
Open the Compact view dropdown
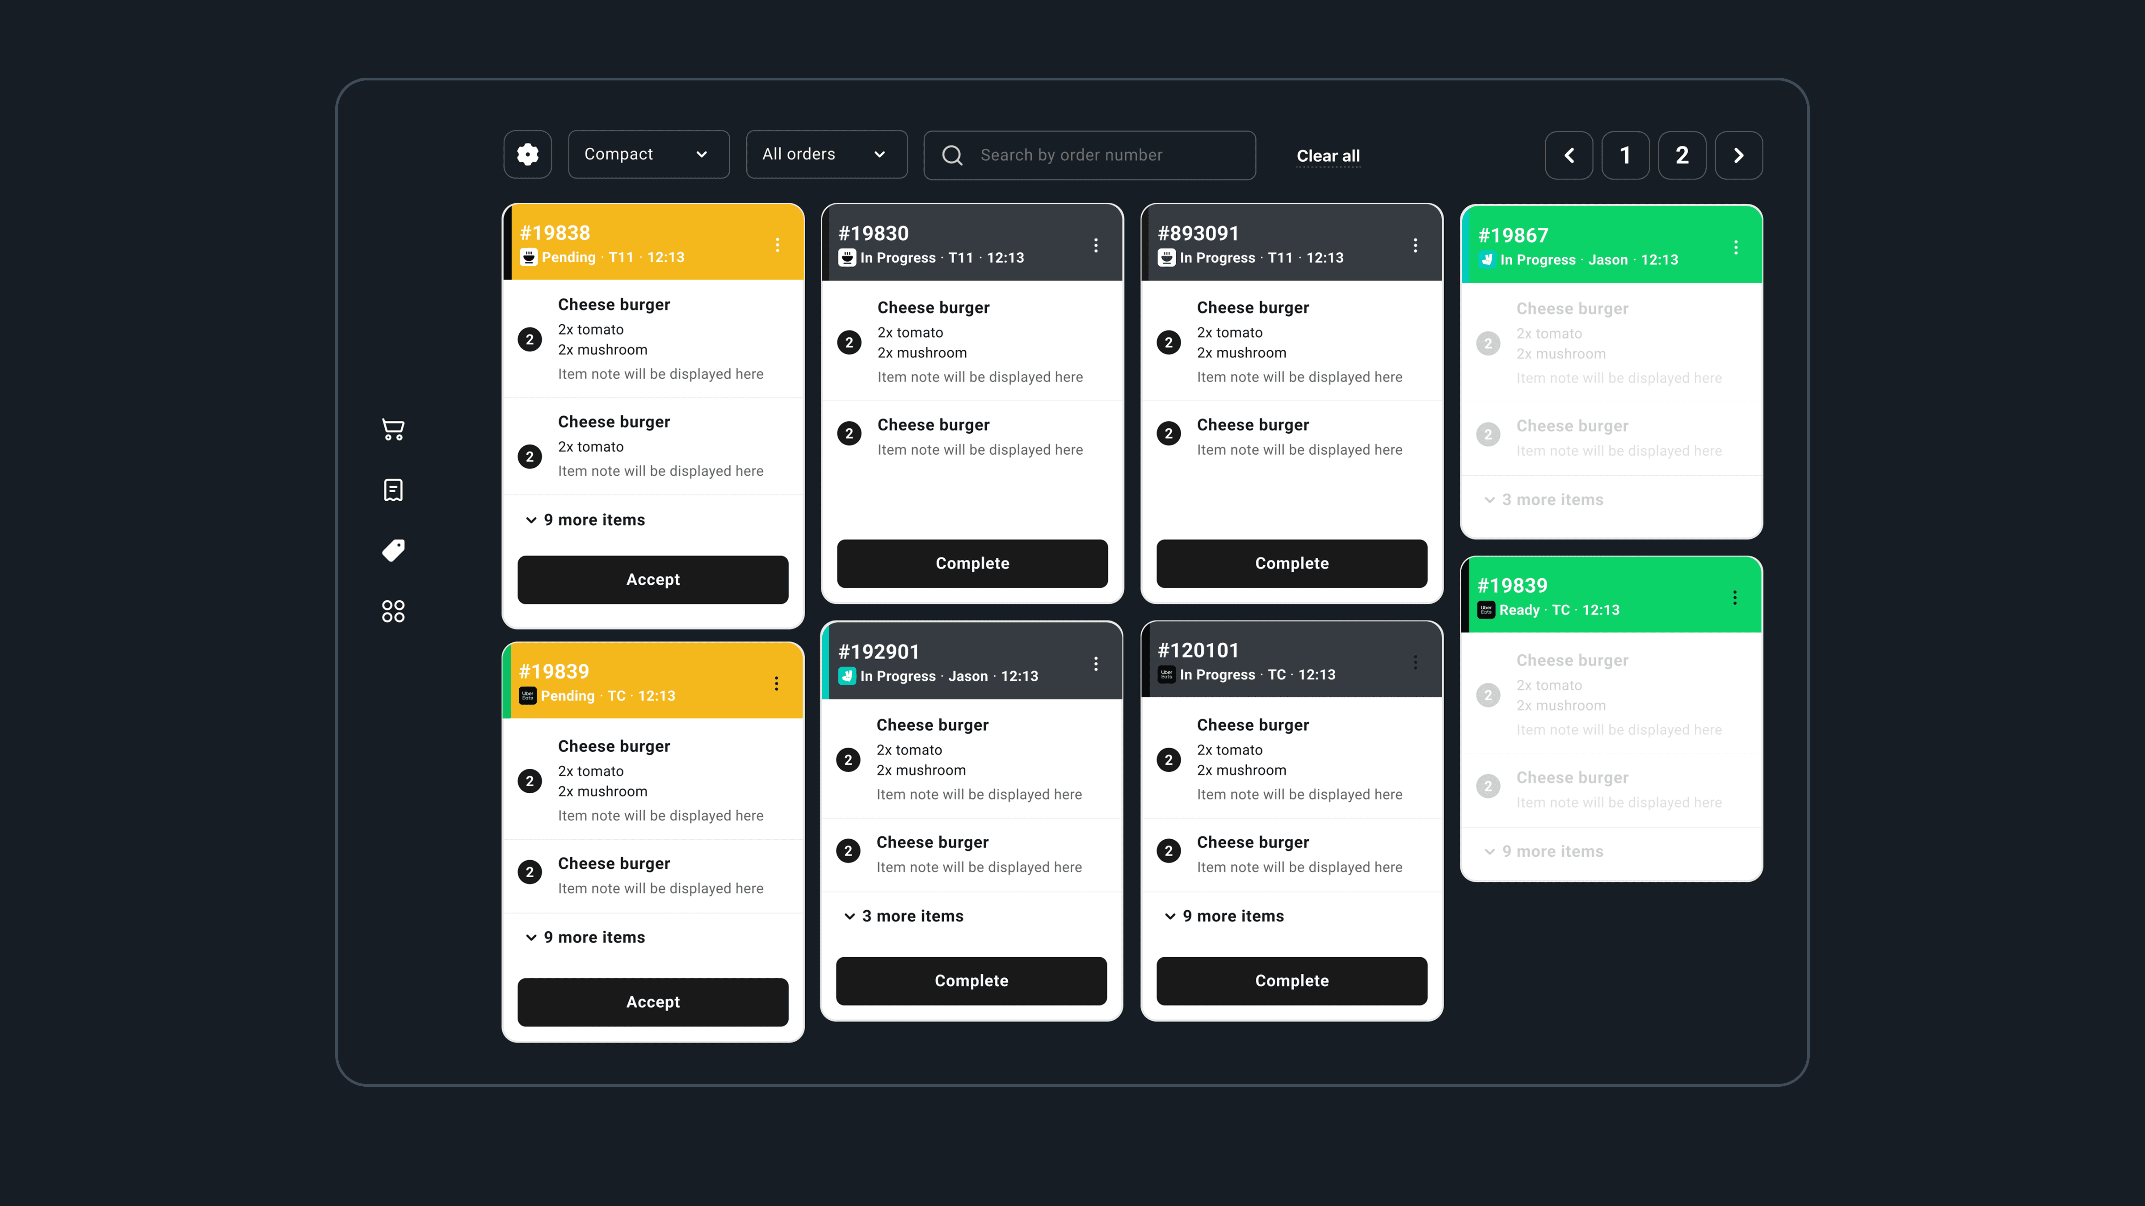(648, 155)
